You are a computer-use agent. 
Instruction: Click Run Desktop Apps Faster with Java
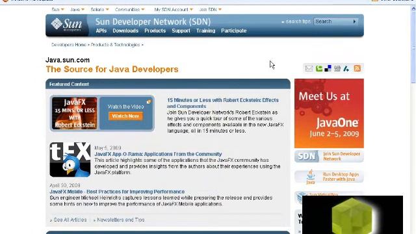click(341, 177)
